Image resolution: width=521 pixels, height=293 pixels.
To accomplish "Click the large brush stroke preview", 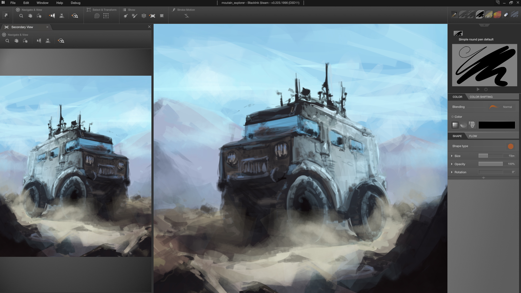I will pos(484,65).
